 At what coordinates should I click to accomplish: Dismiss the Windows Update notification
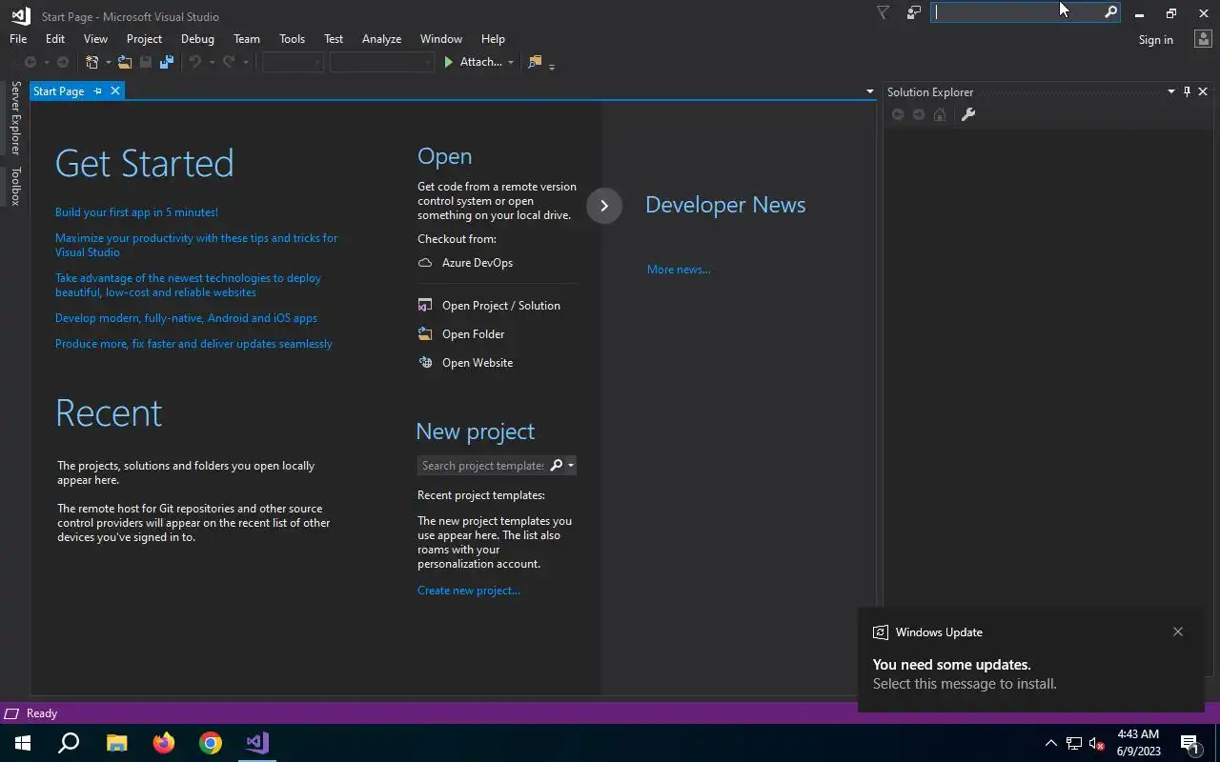pos(1178,632)
